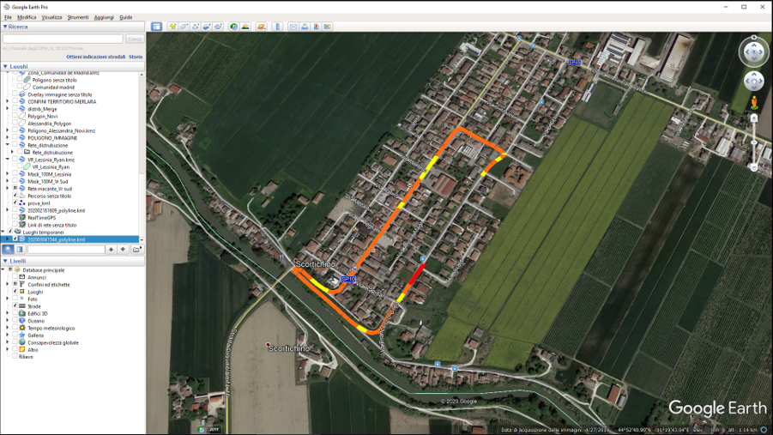Click the print toolbar icon
Screen dimensions: 773x435
[x=304, y=27]
